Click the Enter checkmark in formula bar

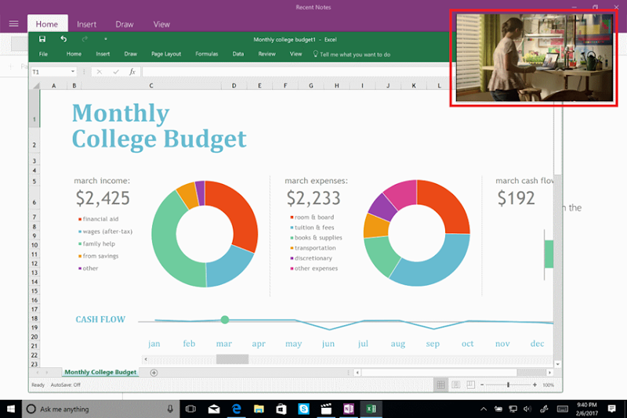[116, 72]
